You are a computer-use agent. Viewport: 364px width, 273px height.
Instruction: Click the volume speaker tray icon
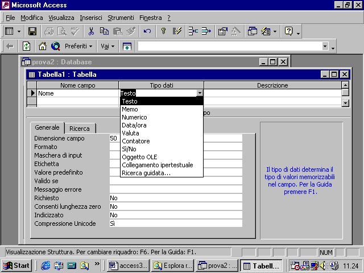(322, 266)
